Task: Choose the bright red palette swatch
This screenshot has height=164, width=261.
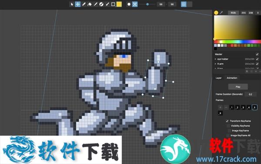Action: [x=232, y=45]
